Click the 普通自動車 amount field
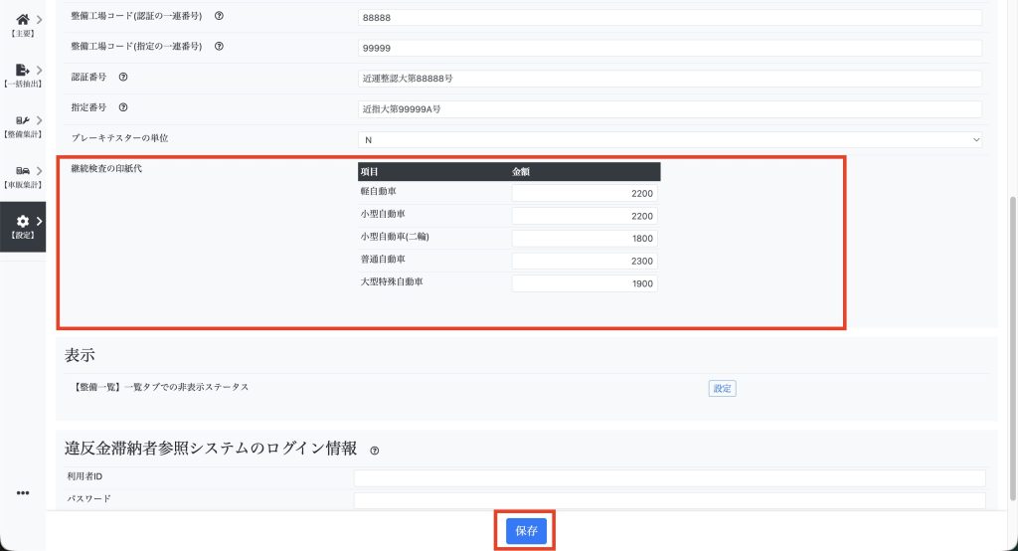The image size is (1018, 551). pyautogui.click(x=585, y=261)
